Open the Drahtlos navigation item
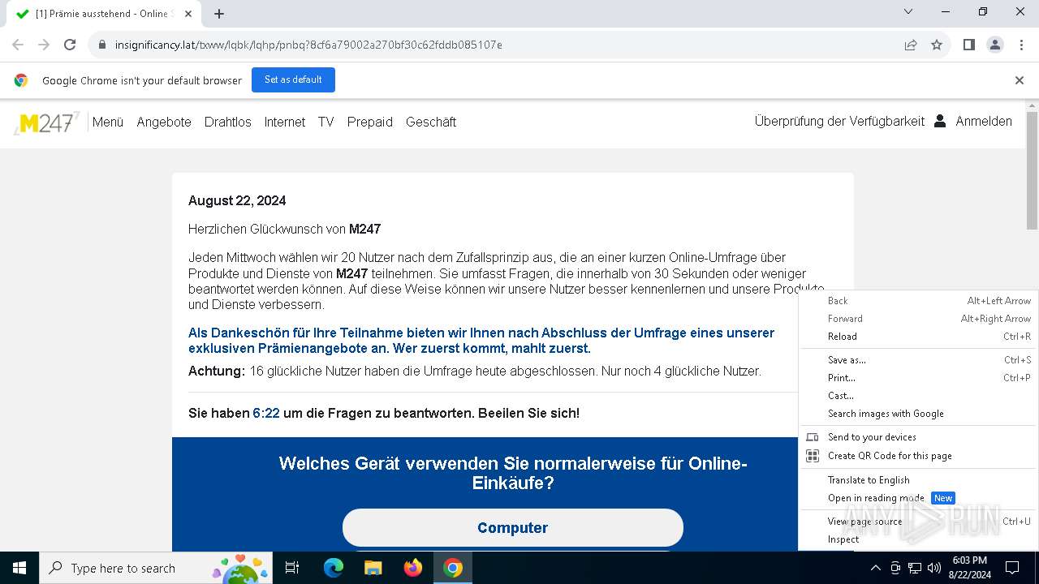1039x584 pixels. point(228,122)
